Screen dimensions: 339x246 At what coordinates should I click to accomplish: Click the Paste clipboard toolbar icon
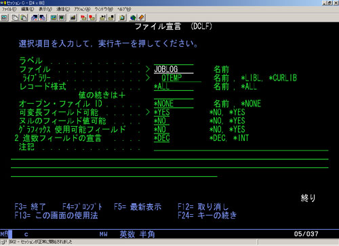[x=24, y=18]
